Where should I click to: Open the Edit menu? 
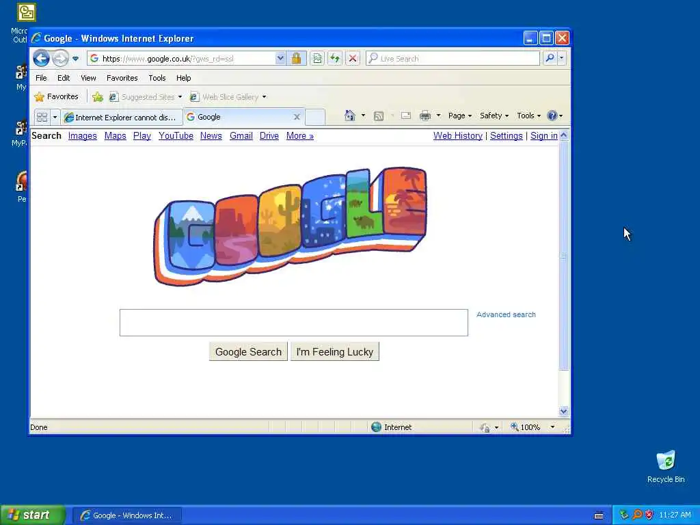64,78
